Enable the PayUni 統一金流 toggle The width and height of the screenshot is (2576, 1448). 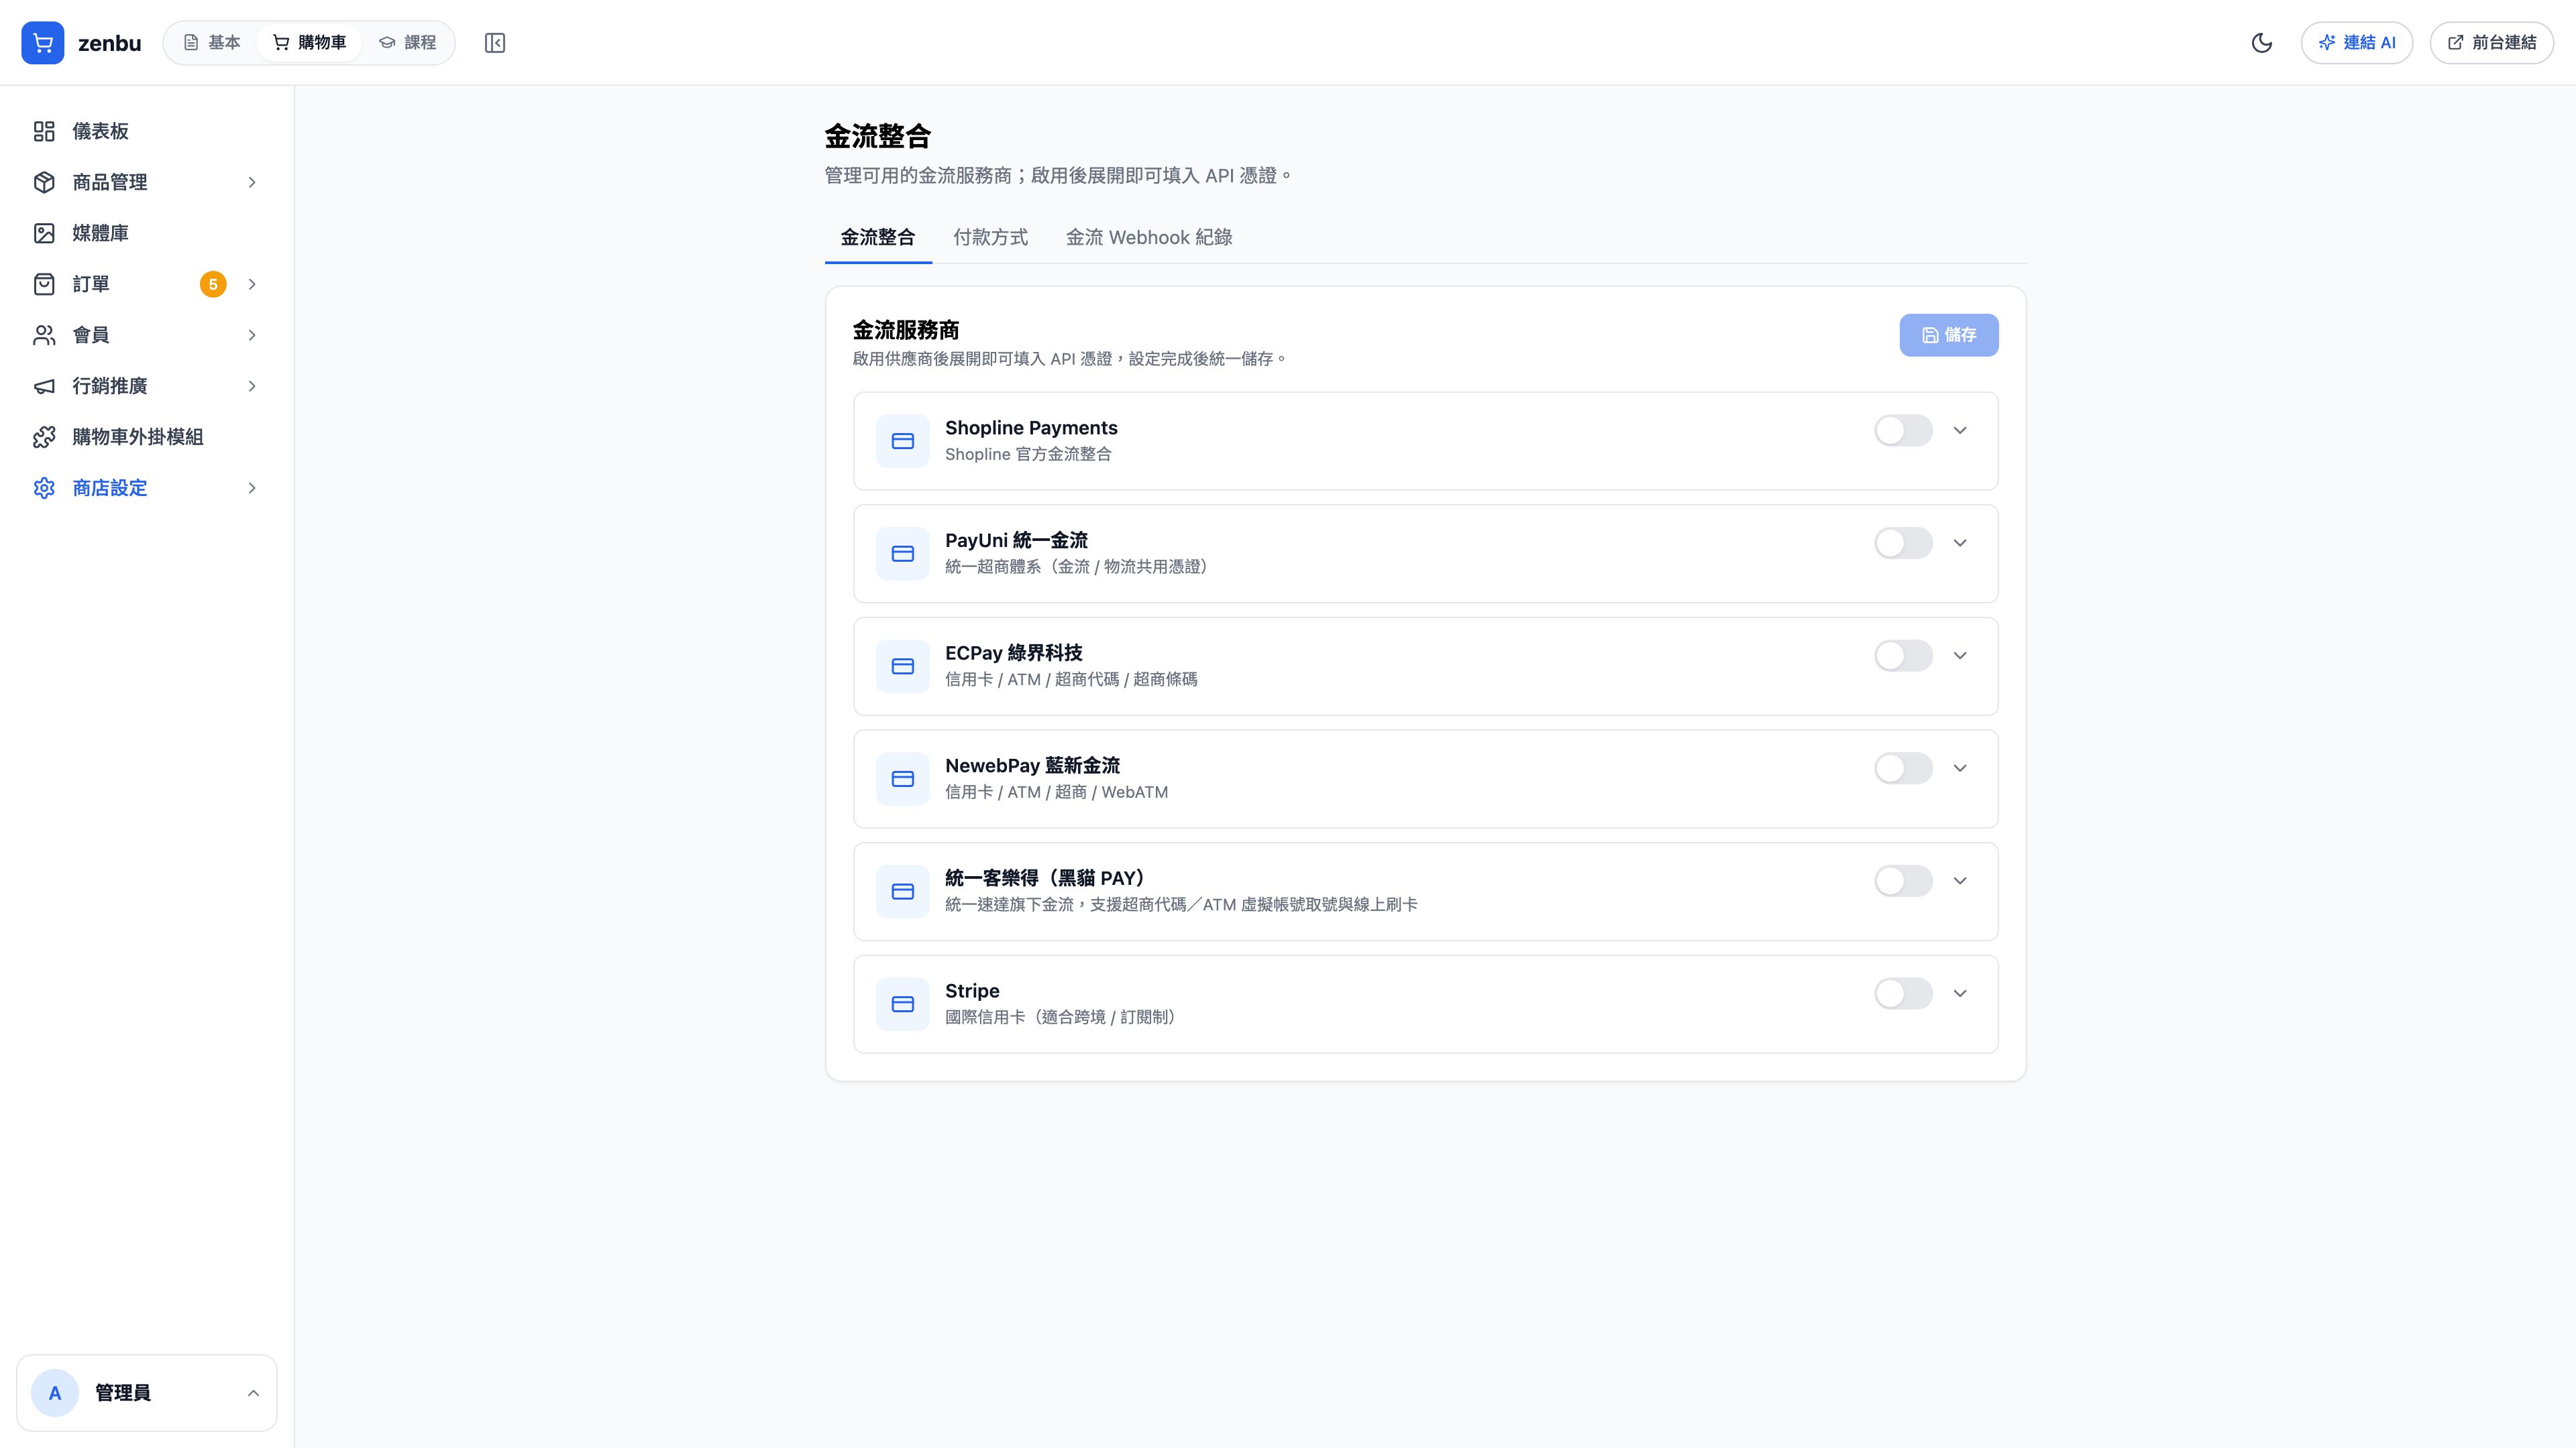point(1904,544)
